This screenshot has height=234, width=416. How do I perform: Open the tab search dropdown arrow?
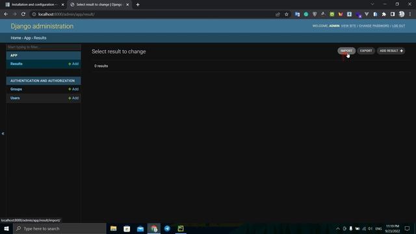pyautogui.click(x=372, y=5)
